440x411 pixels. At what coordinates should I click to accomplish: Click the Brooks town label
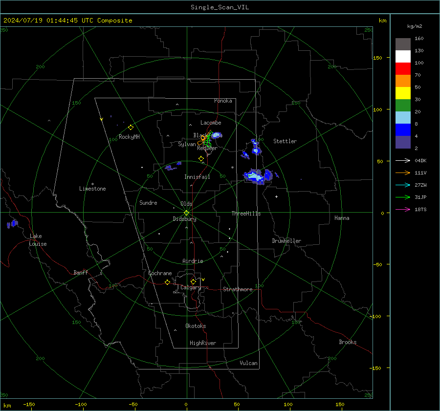click(348, 342)
